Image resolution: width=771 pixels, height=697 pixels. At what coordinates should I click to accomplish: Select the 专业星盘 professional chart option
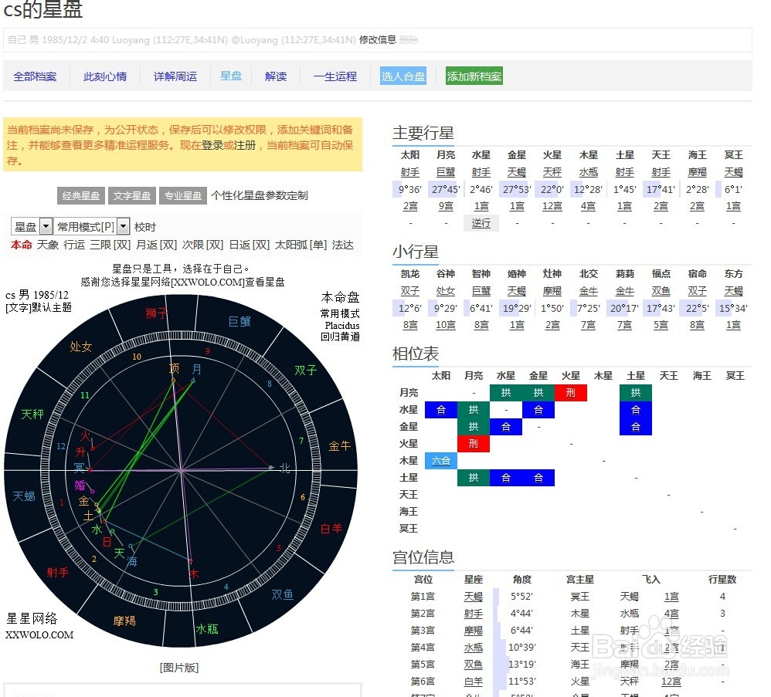coord(182,196)
